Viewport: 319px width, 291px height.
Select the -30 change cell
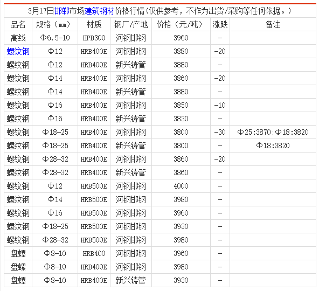pyautogui.click(x=220, y=132)
